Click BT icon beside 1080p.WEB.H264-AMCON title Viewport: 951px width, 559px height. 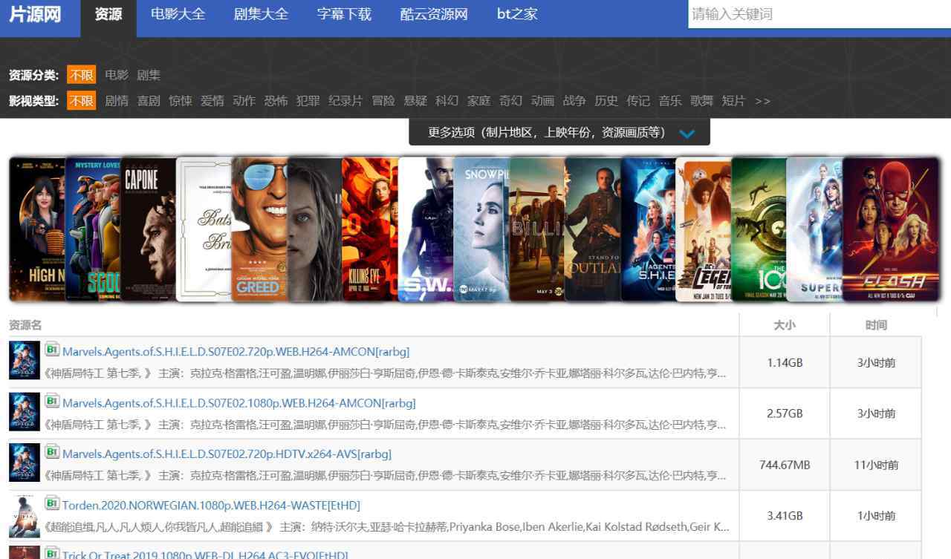click(52, 400)
